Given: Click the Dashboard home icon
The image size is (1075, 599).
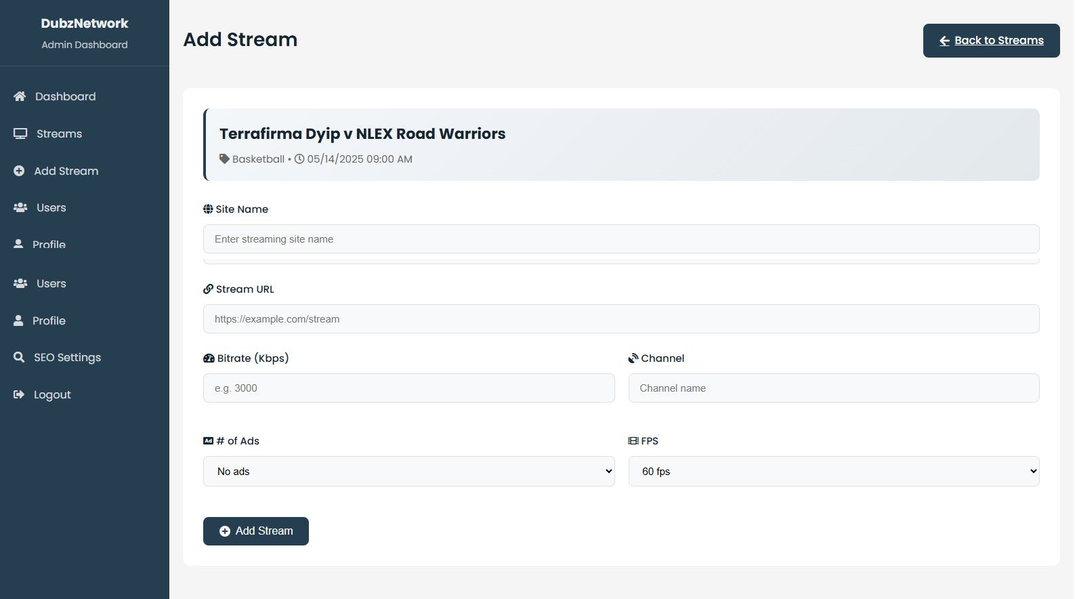Looking at the screenshot, I should [x=20, y=96].
